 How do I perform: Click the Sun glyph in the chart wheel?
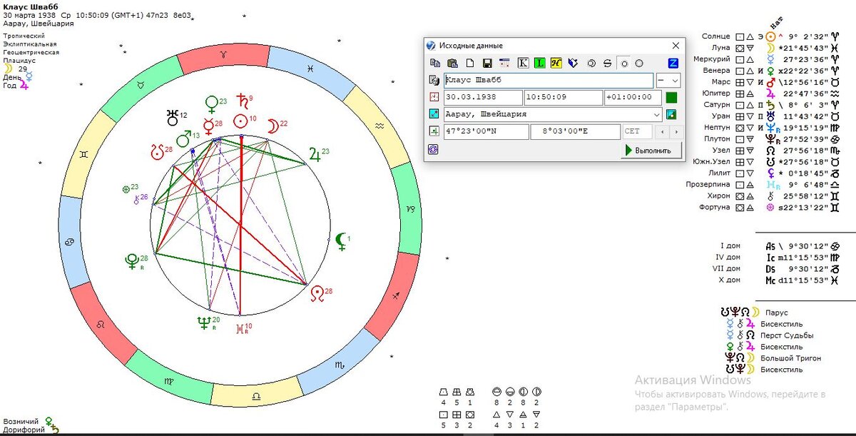tap(241, 123)
